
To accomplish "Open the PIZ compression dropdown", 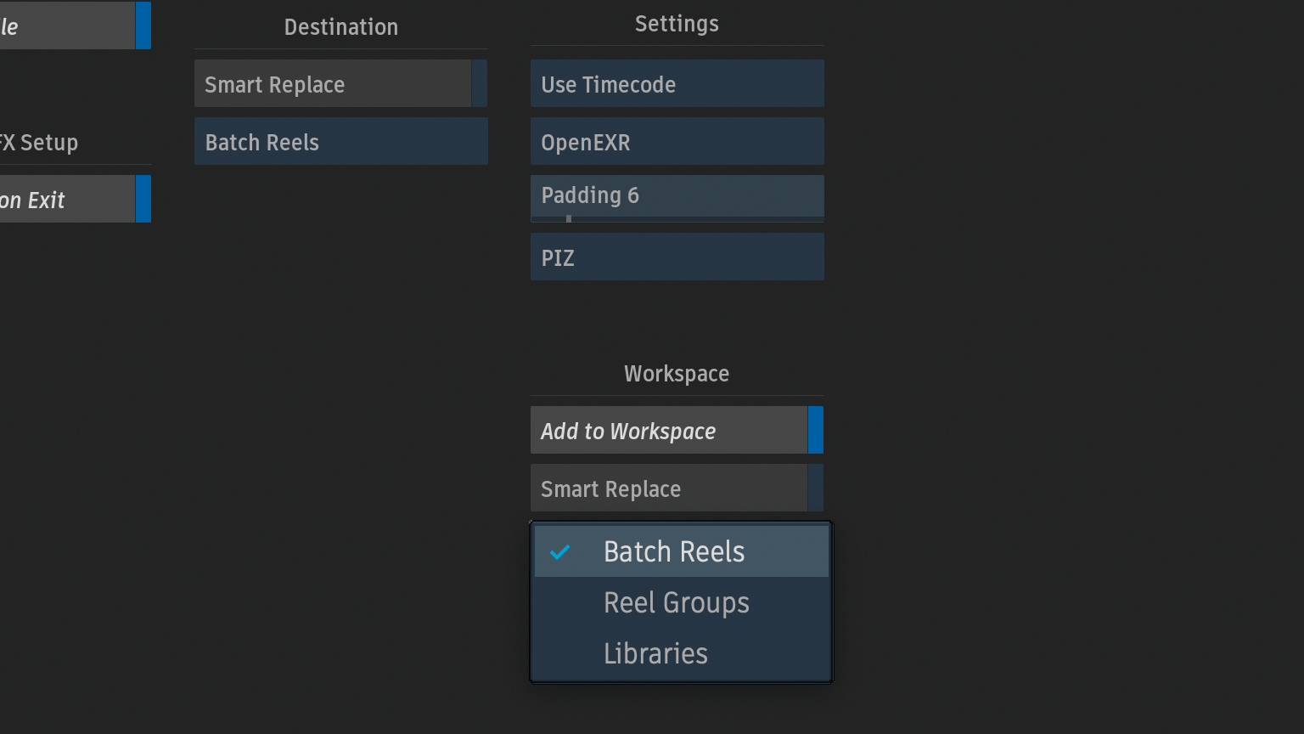I will click(677, 257).
